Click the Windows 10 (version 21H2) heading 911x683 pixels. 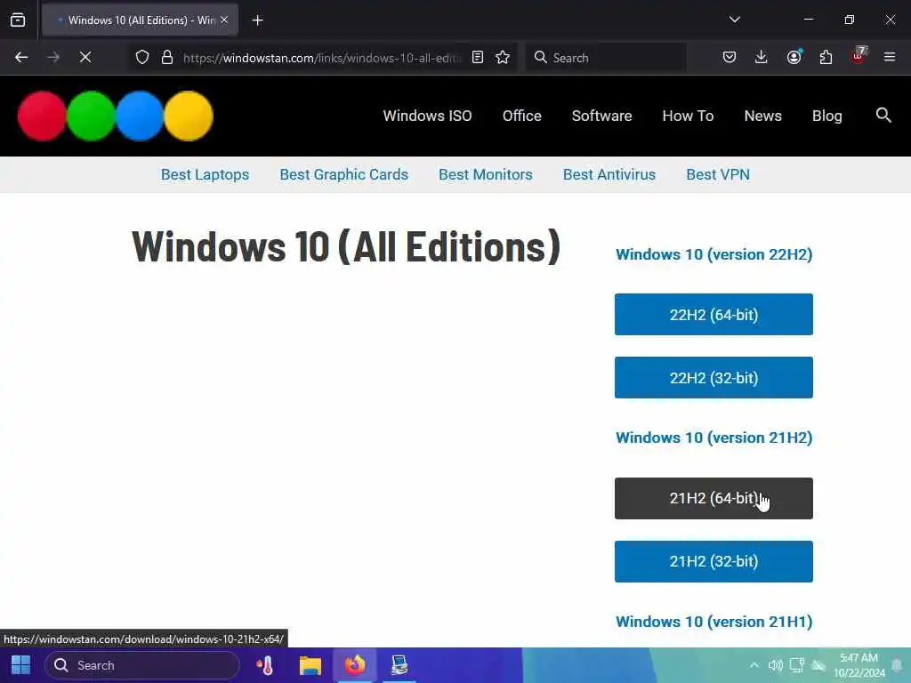tap(714, 438)
